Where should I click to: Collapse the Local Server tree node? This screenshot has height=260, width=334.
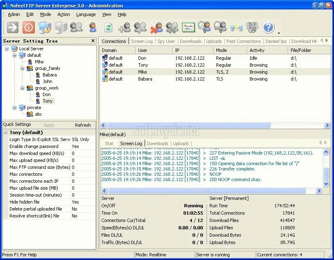(7, 49)
